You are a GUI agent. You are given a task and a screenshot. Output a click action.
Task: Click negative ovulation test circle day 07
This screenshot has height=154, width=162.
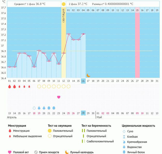pyautogui.click(x=39, y=86)
